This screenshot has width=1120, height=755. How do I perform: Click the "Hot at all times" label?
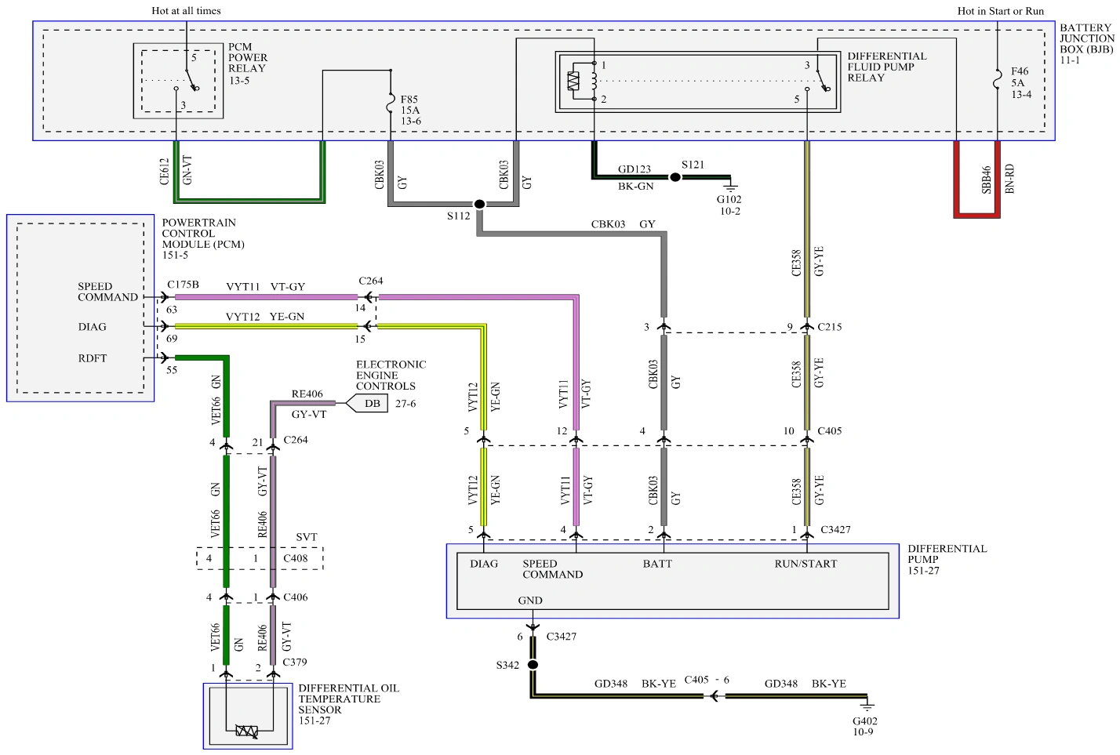pyautogui.click(x=186, y=11)
